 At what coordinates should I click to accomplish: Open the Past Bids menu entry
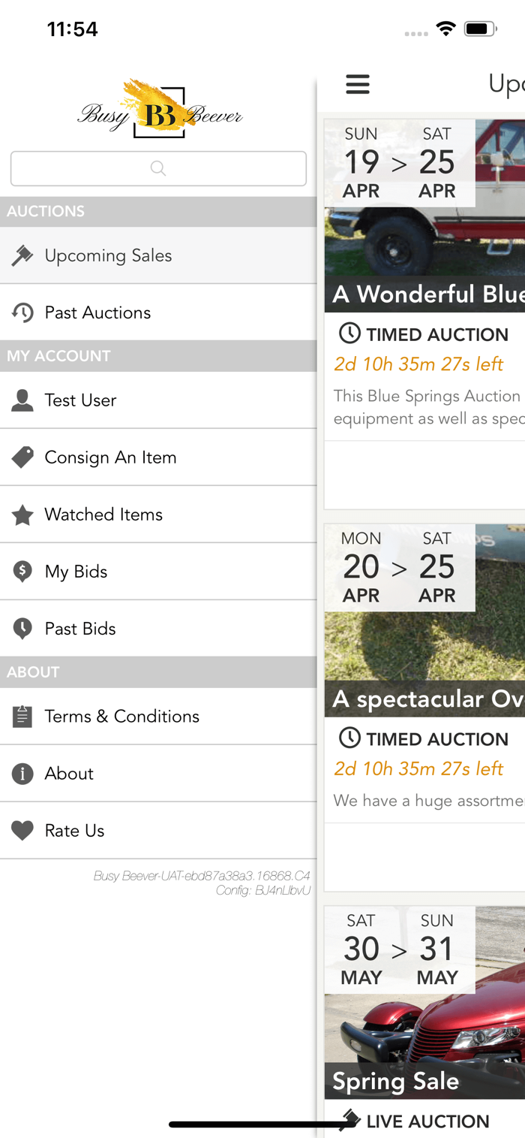(158, 629)
